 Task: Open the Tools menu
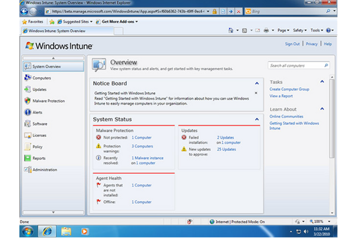point(316,30)
